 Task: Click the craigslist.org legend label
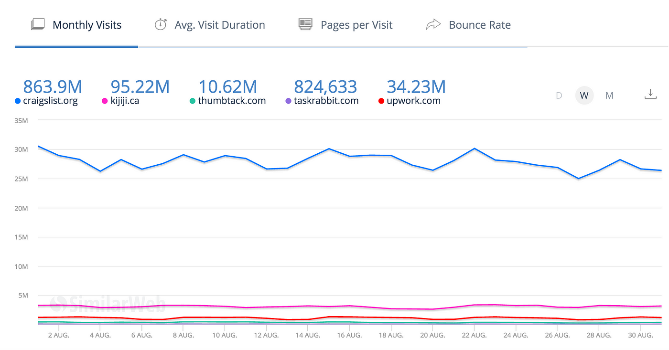(x=50, y=101)
